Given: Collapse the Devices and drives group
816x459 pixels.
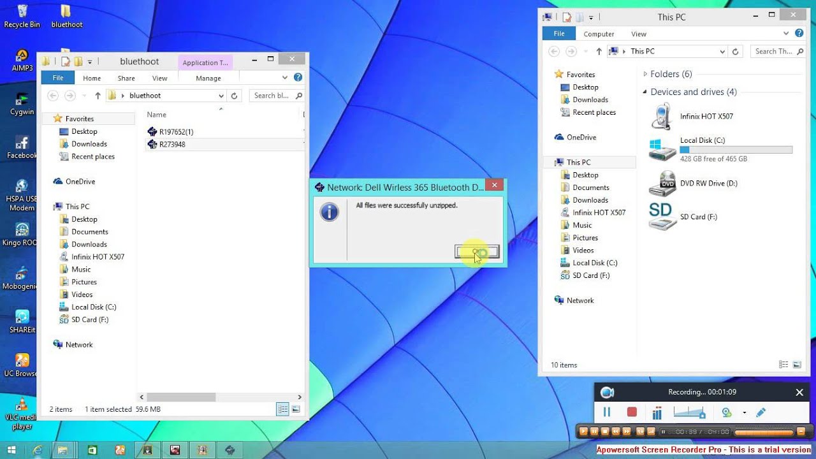Looking at the screenshot, I should click(645, 92).
